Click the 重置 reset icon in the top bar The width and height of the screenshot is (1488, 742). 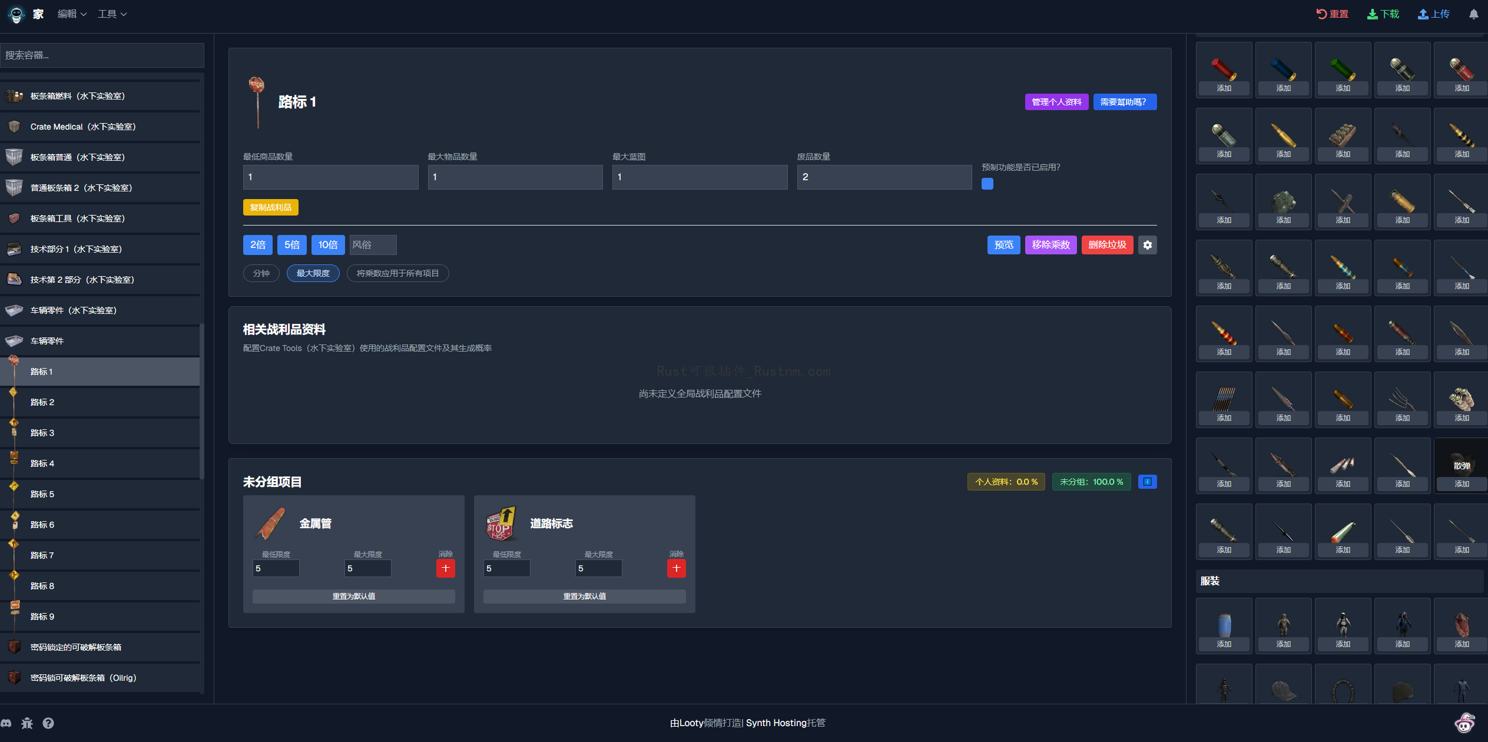(1332, 13)
